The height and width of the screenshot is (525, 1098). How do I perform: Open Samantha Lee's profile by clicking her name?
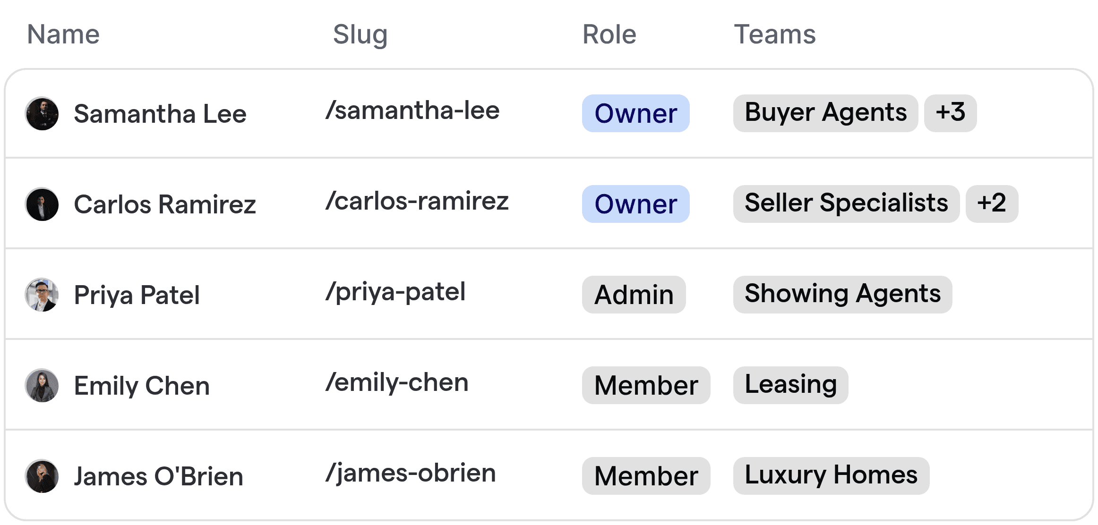coord(160,113)
